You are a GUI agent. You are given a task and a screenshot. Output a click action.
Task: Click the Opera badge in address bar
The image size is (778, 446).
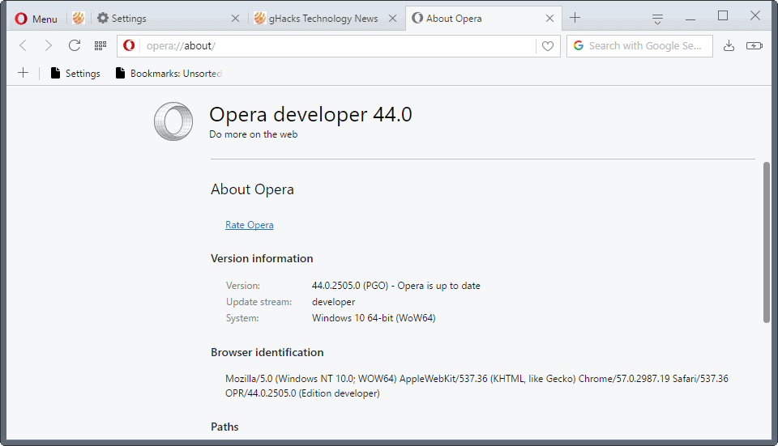[x=129, y=45]
